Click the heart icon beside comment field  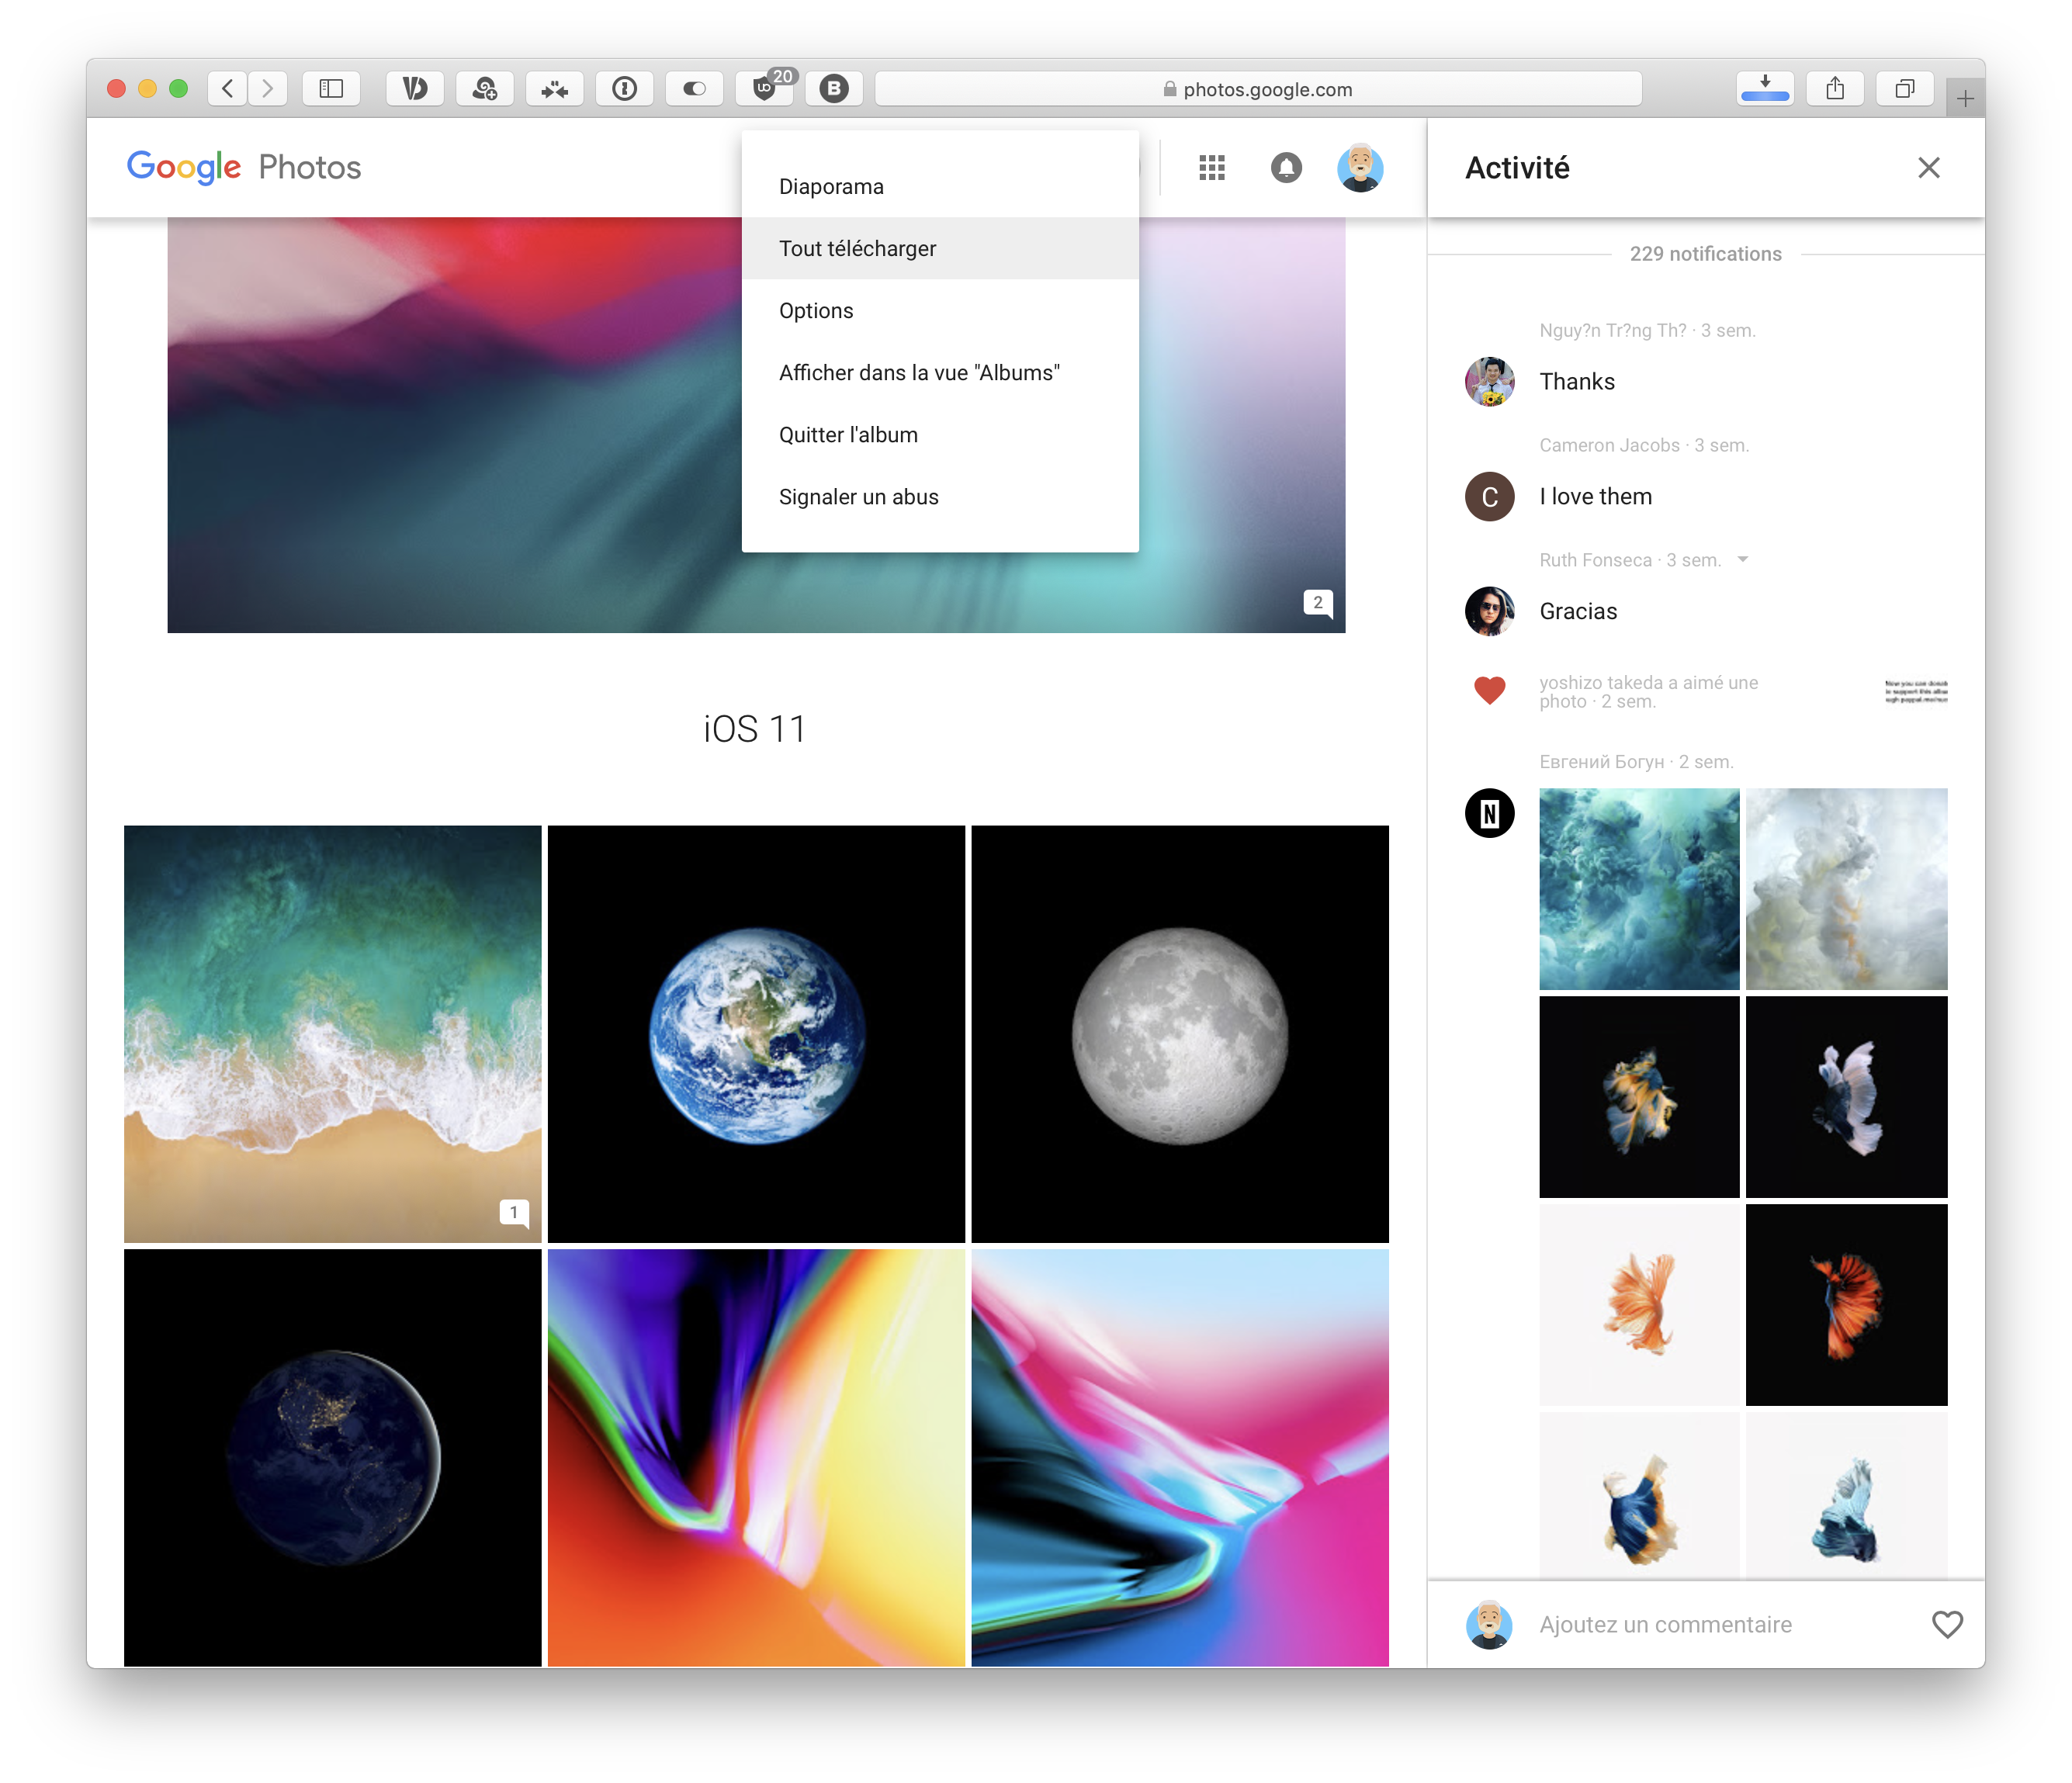(x=1946, y=1624)
